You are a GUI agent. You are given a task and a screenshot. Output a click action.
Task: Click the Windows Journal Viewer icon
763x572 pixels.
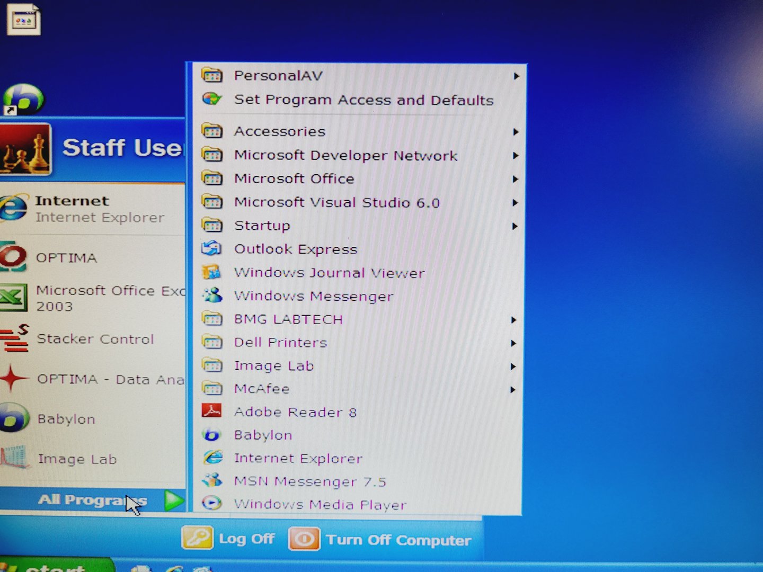tap(212, 272)
